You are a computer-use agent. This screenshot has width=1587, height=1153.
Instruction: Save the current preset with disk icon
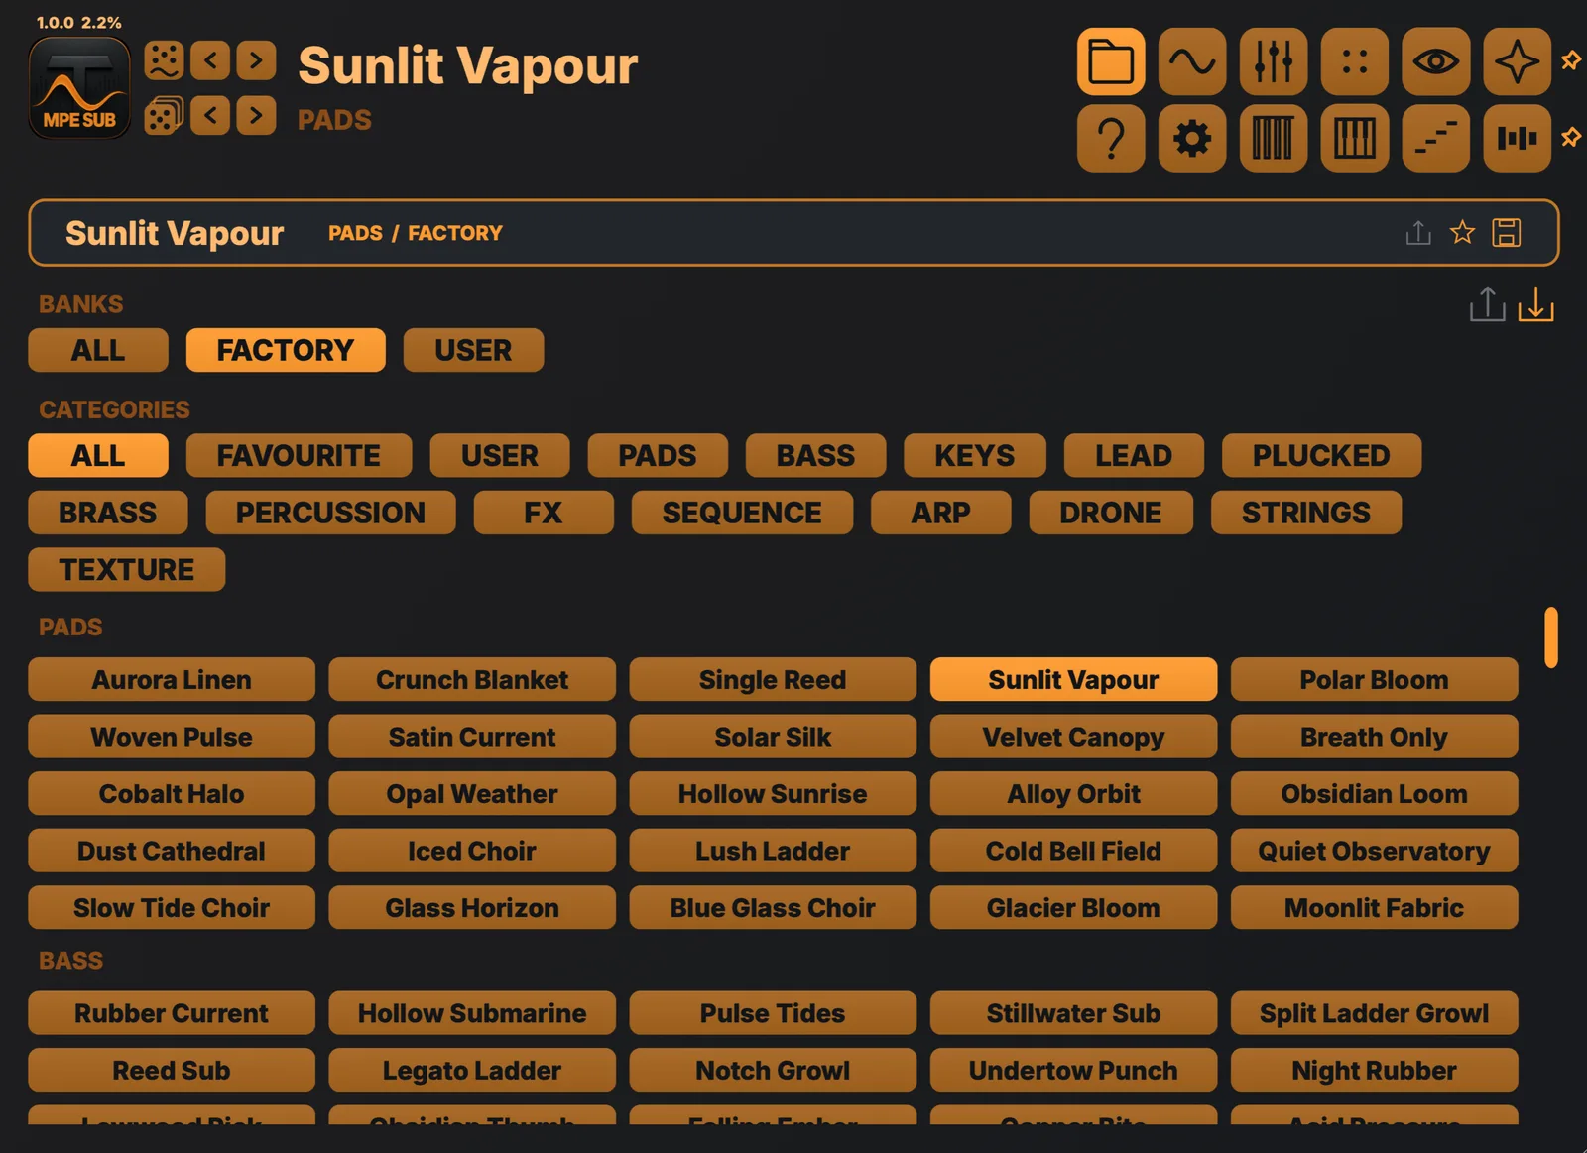coord(1507,232)
